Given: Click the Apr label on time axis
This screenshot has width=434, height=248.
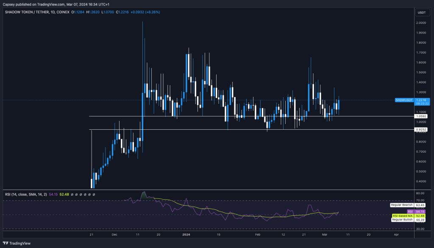Looking at the screenshot, I should [396, 234].
